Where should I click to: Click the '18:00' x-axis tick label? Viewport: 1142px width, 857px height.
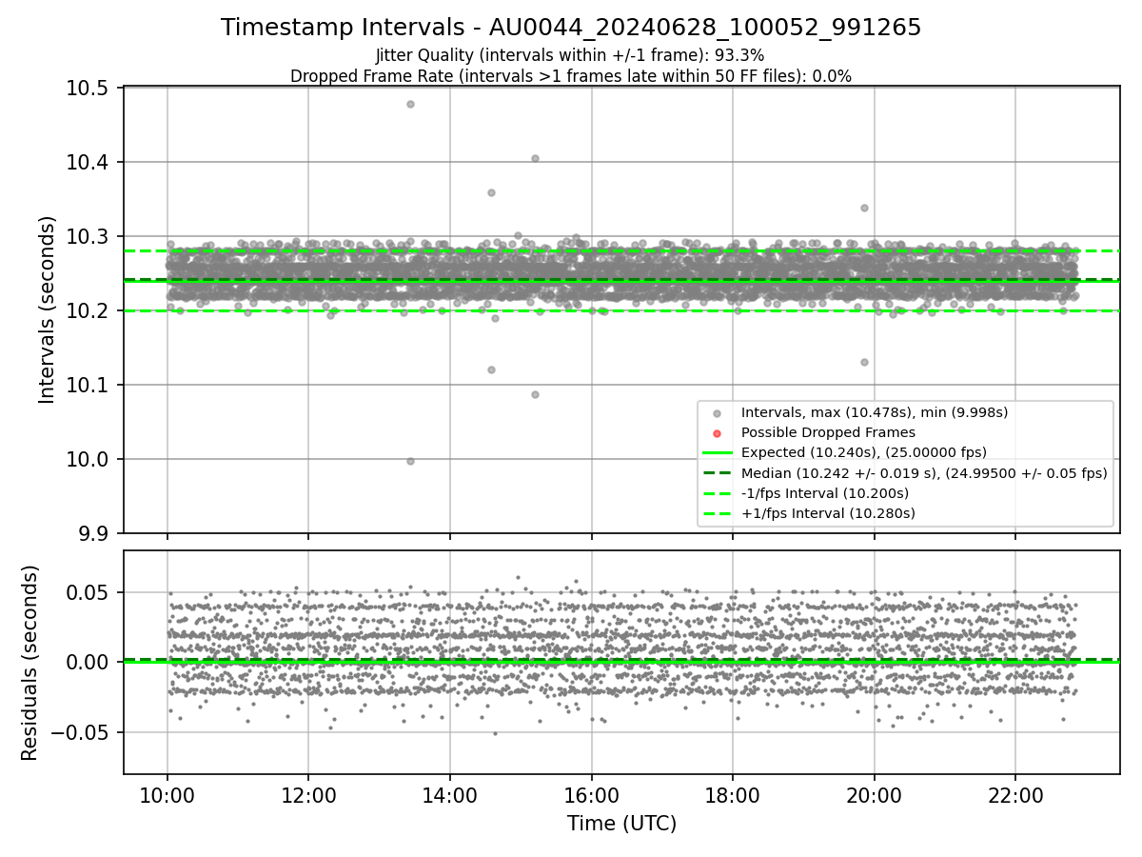click(732, 795)
